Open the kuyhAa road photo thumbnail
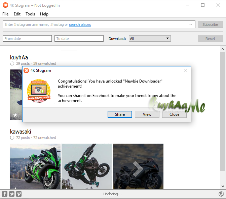 16,95
